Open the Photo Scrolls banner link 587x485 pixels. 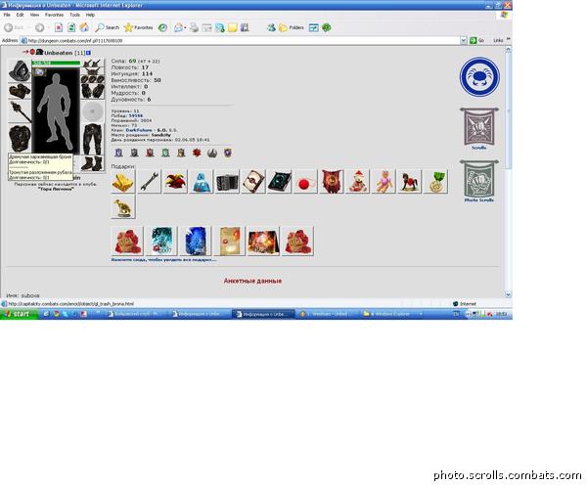pyautogui.click(x=479, y=182)
